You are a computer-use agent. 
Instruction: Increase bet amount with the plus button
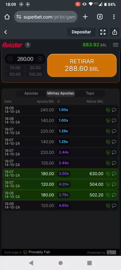point(40,59)
